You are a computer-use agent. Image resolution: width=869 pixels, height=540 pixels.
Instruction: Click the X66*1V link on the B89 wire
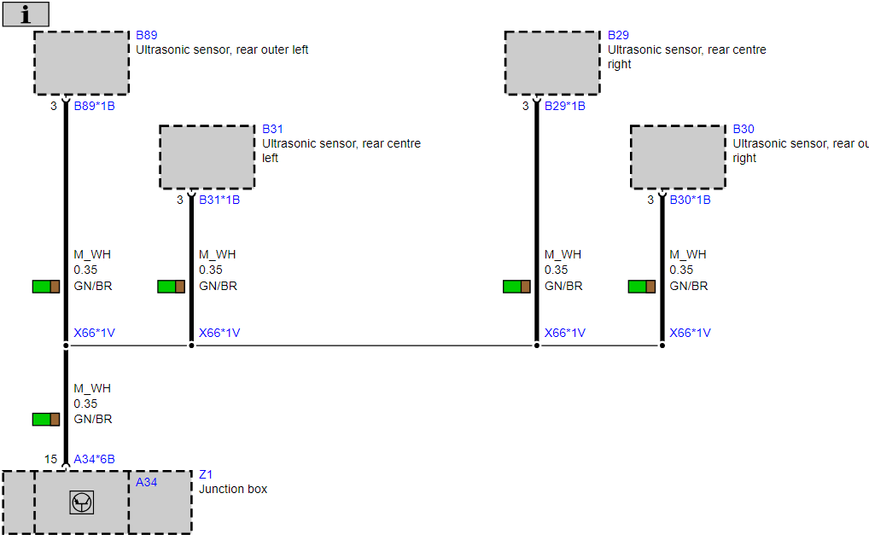point(94,333)
